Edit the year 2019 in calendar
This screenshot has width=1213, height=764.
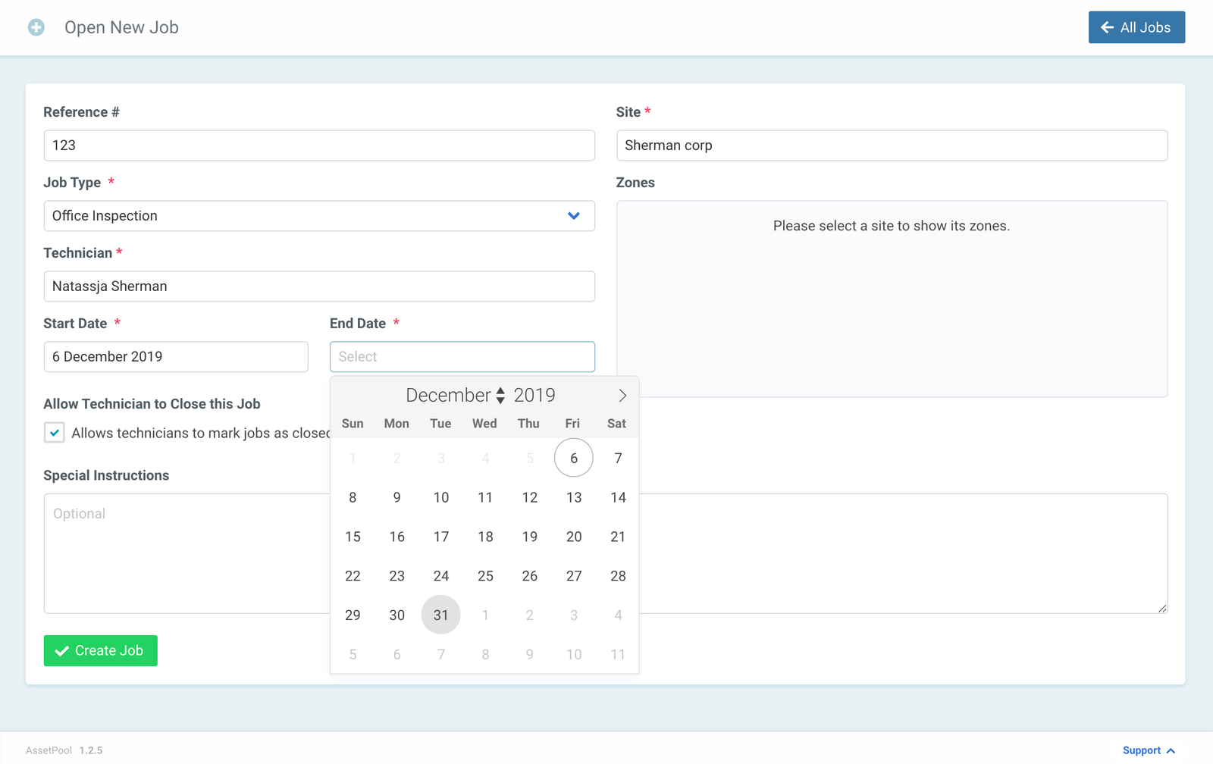tap(534, 395)
